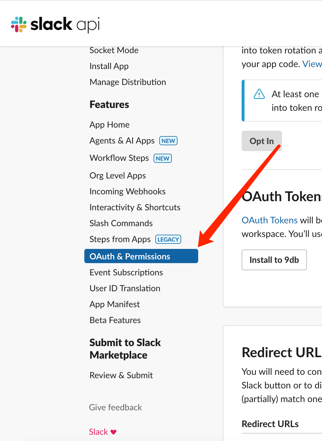Open Slash Commands settings
322x441 pixels.
click(x=121, y=223)
